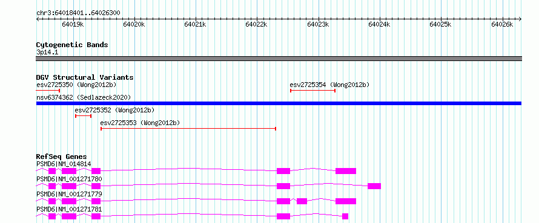The height and width of the screenshot is (223, 539).
Task: Click the 64024k ruler label
Action: point(379,25)
